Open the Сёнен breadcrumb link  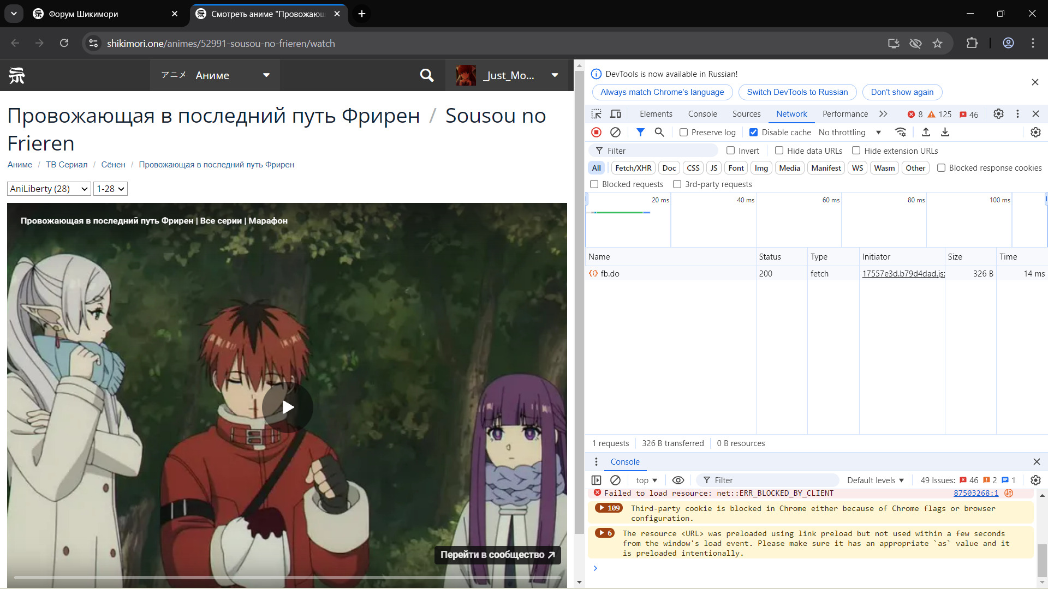pyautogui.click(x=113, y=165)
